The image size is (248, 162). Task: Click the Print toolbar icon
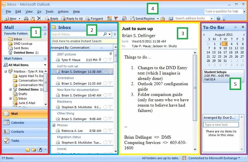pyautogui.click(x=26, y=19)
